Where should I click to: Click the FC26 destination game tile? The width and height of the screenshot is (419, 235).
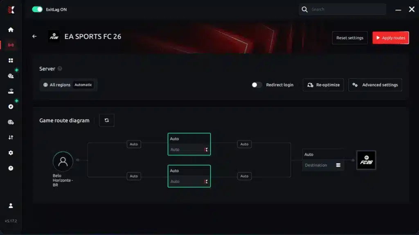(x=366, y=160)
